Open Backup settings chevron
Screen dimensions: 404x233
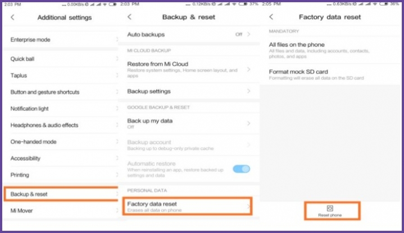(x=248, y=91)
